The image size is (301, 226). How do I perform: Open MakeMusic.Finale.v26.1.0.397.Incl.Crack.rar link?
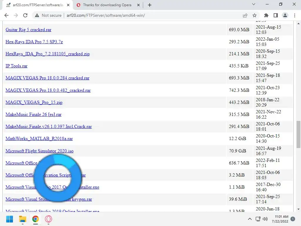49,127
